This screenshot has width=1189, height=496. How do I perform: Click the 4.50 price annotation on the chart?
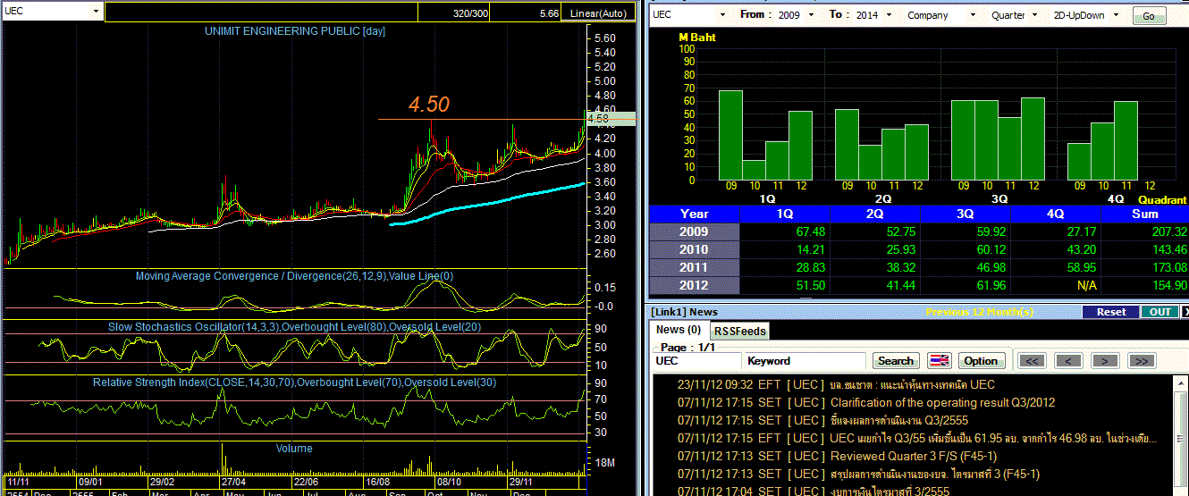(x=429, y=105)
